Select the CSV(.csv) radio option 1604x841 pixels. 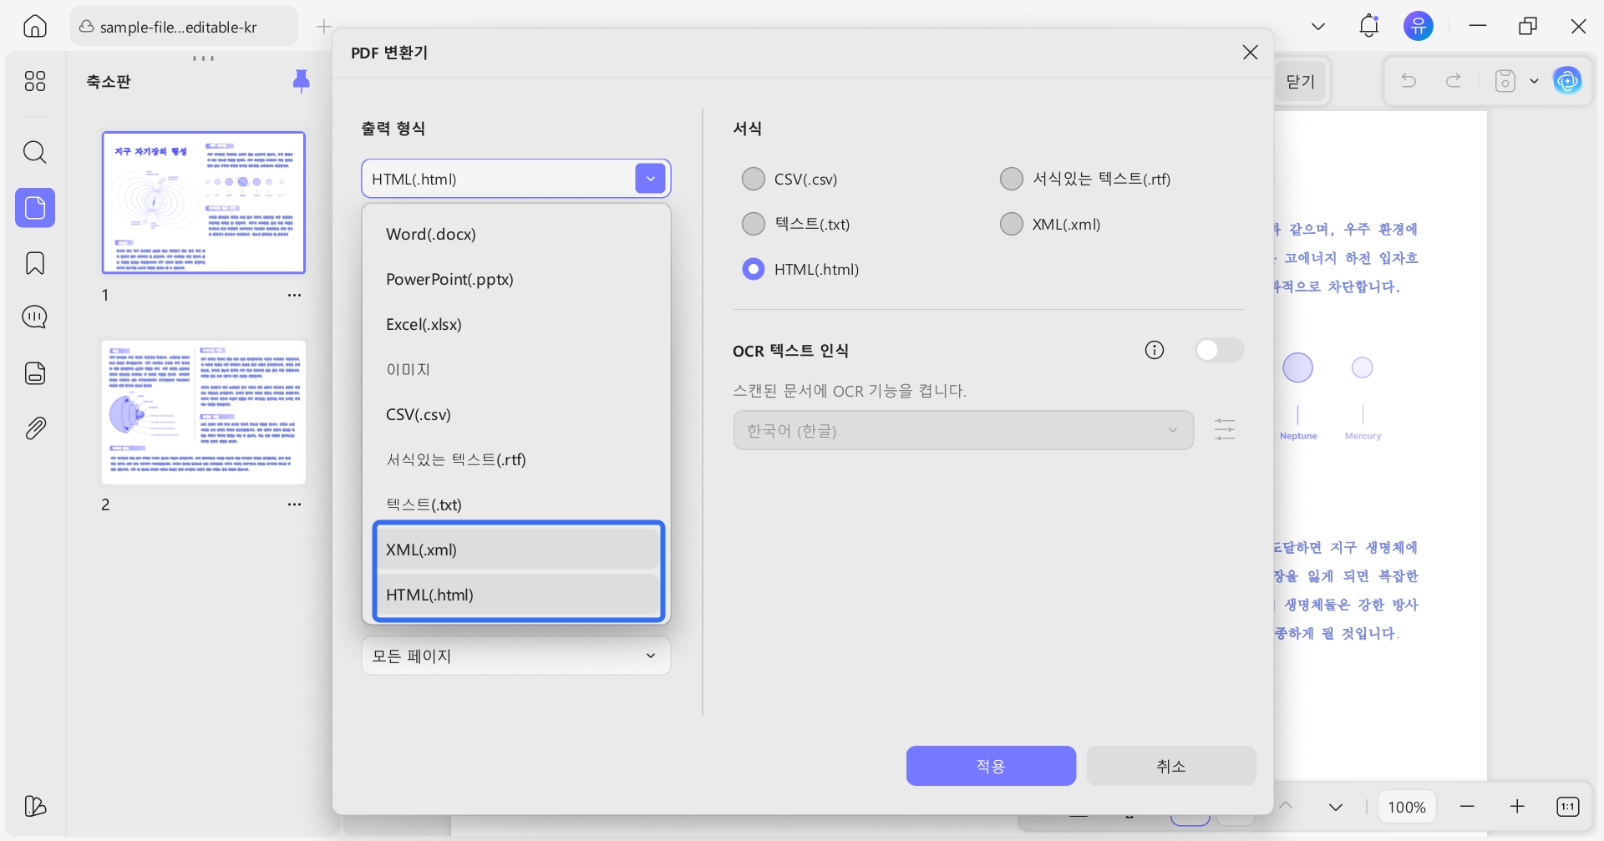point(754,179)
